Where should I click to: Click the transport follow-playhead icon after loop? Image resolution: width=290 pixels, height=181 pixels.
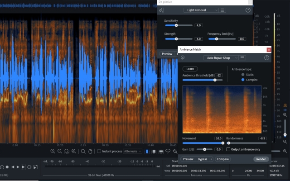pyautogui.click(x=35, y=167)
